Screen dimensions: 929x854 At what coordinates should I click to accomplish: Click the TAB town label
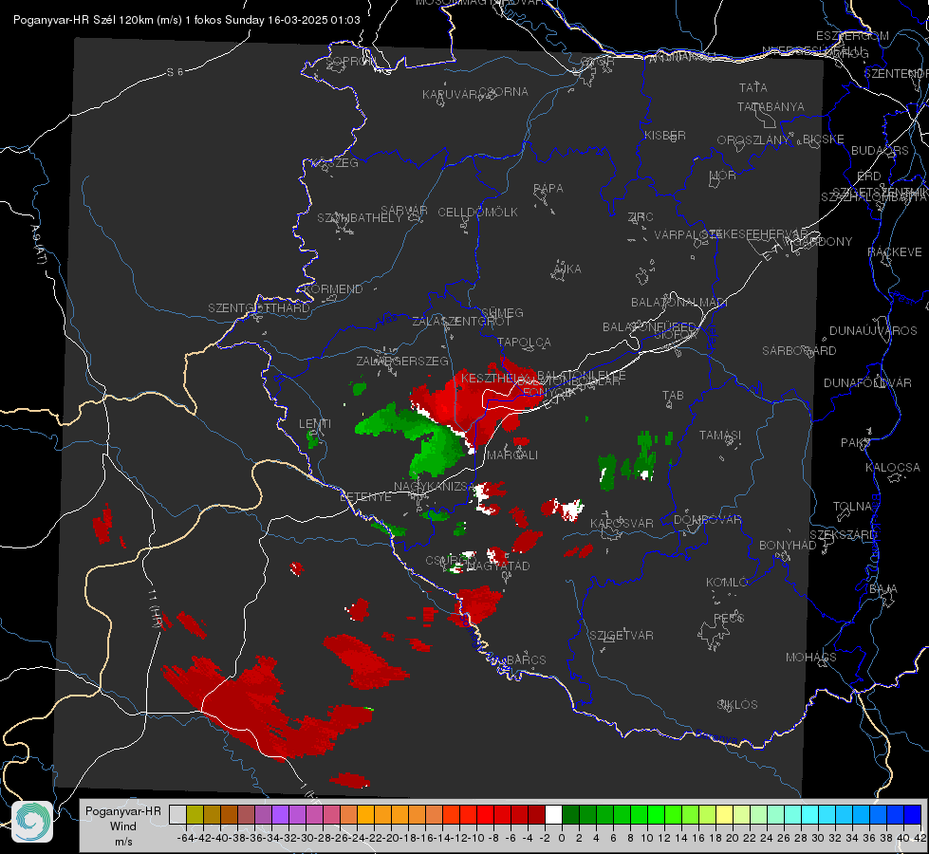pos(673,396)
